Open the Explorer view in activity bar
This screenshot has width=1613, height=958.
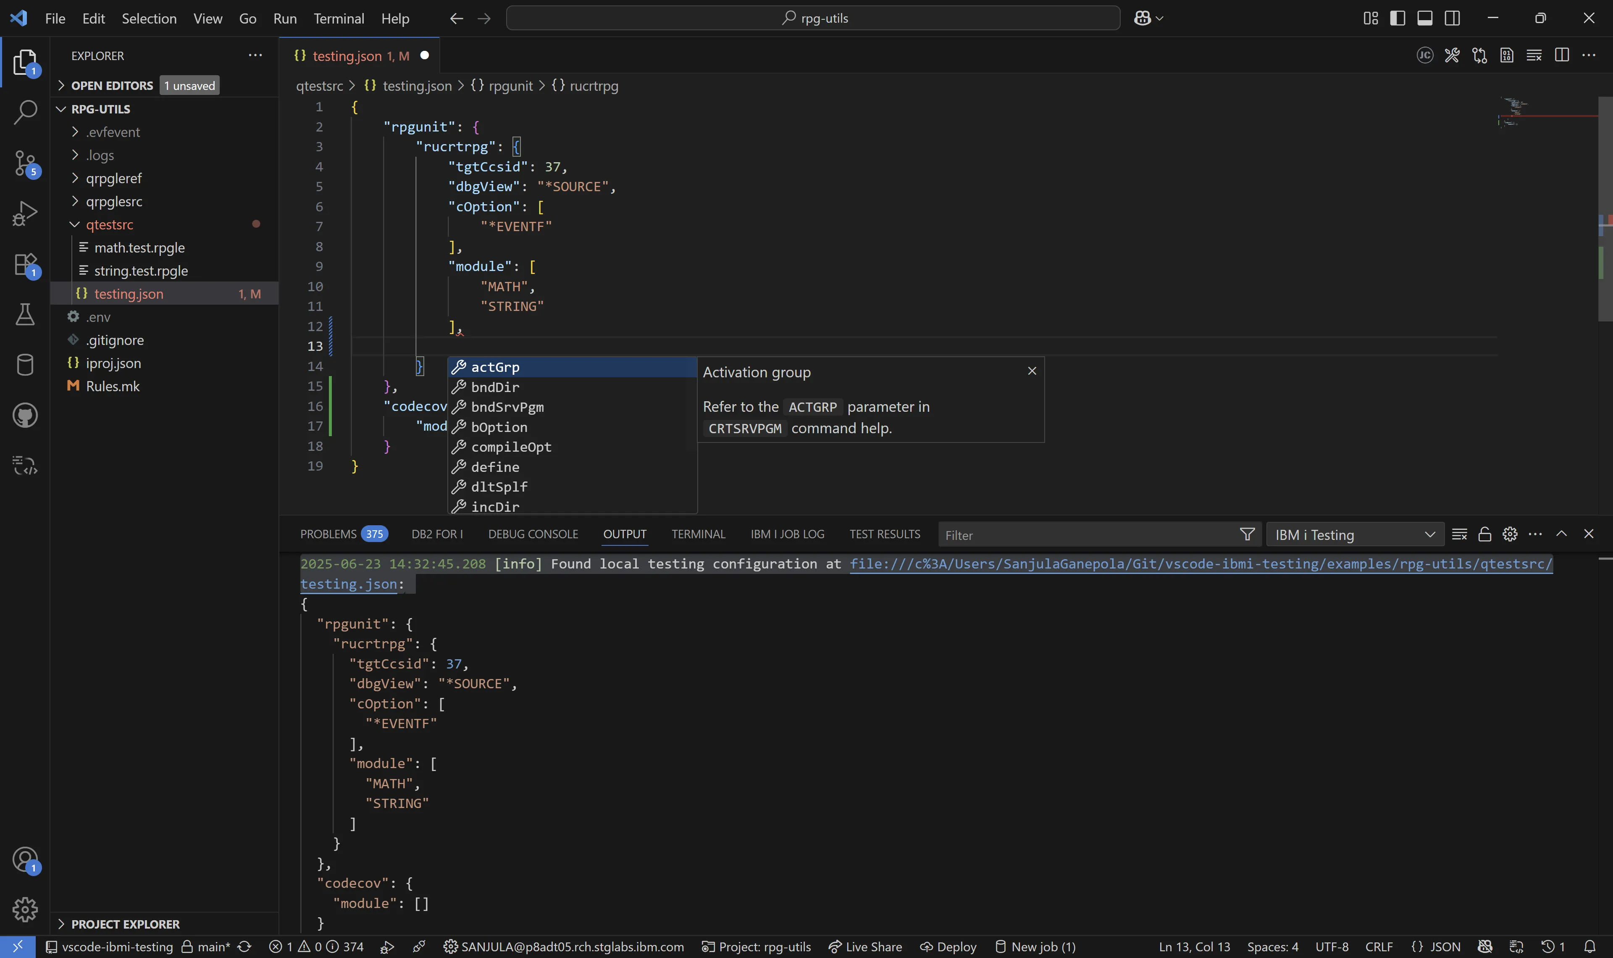pos(24,63)
